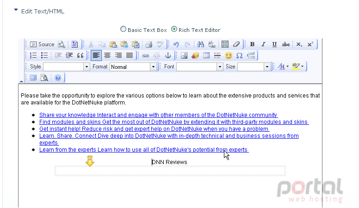359x208 pixels.
Task: Select Center Justify alignment
Action: (107, 55)
